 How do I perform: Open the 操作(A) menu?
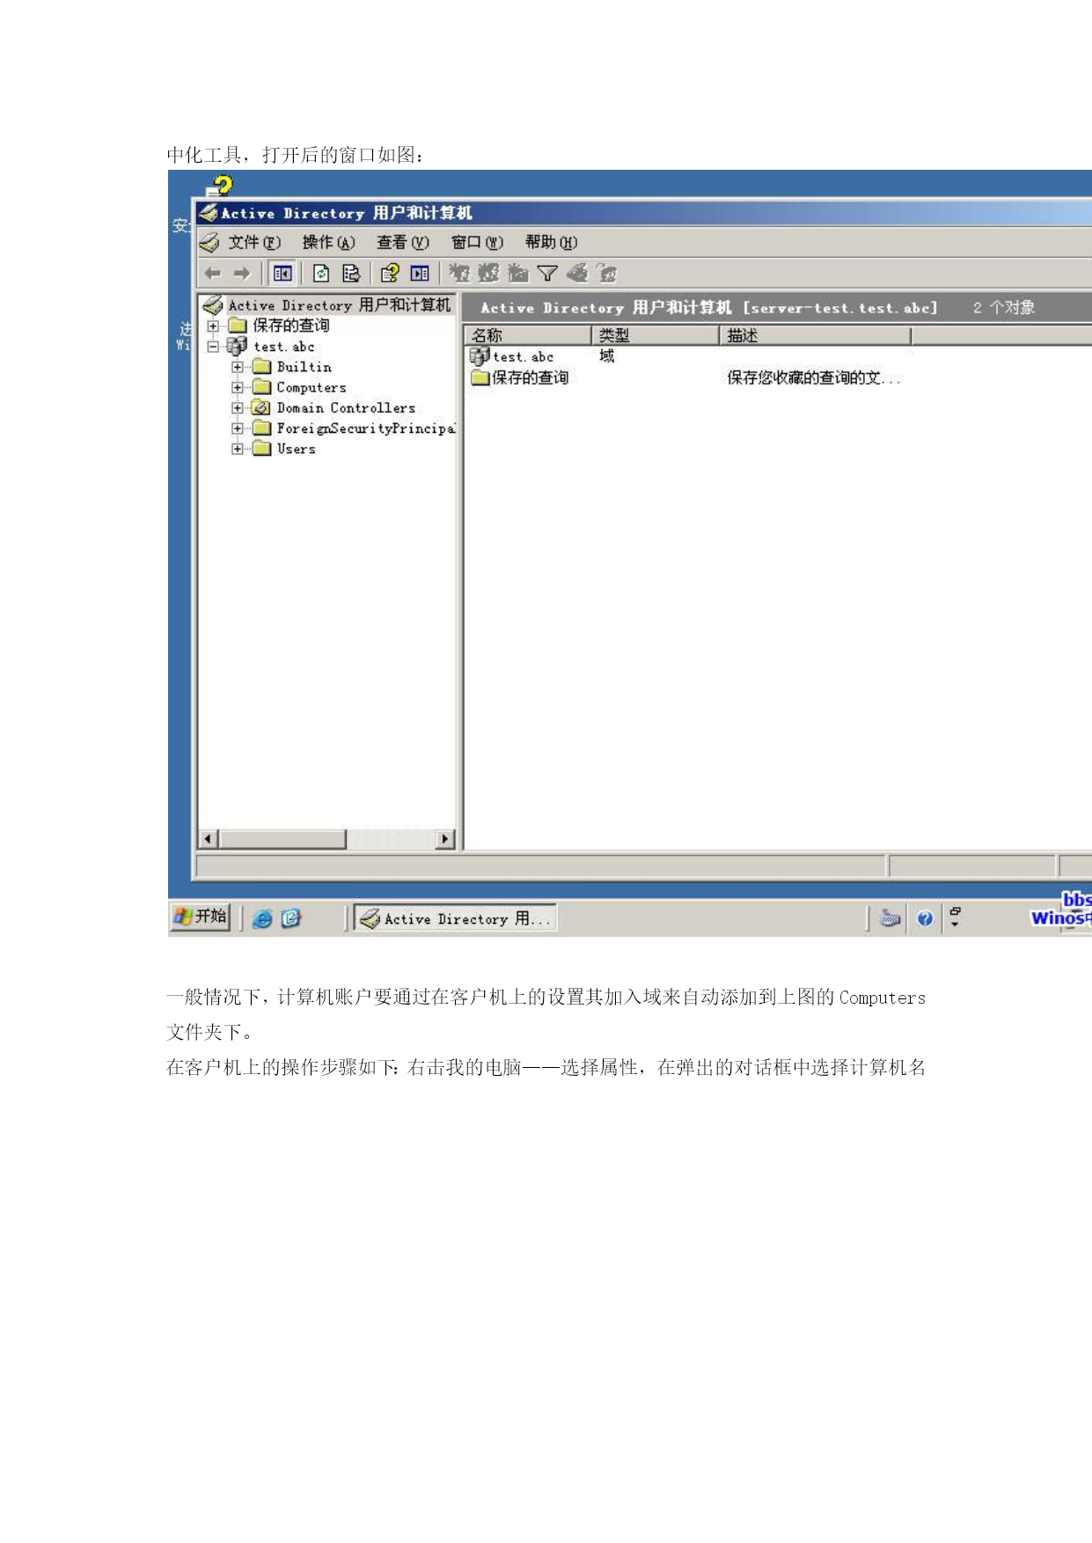pos(328,243)
